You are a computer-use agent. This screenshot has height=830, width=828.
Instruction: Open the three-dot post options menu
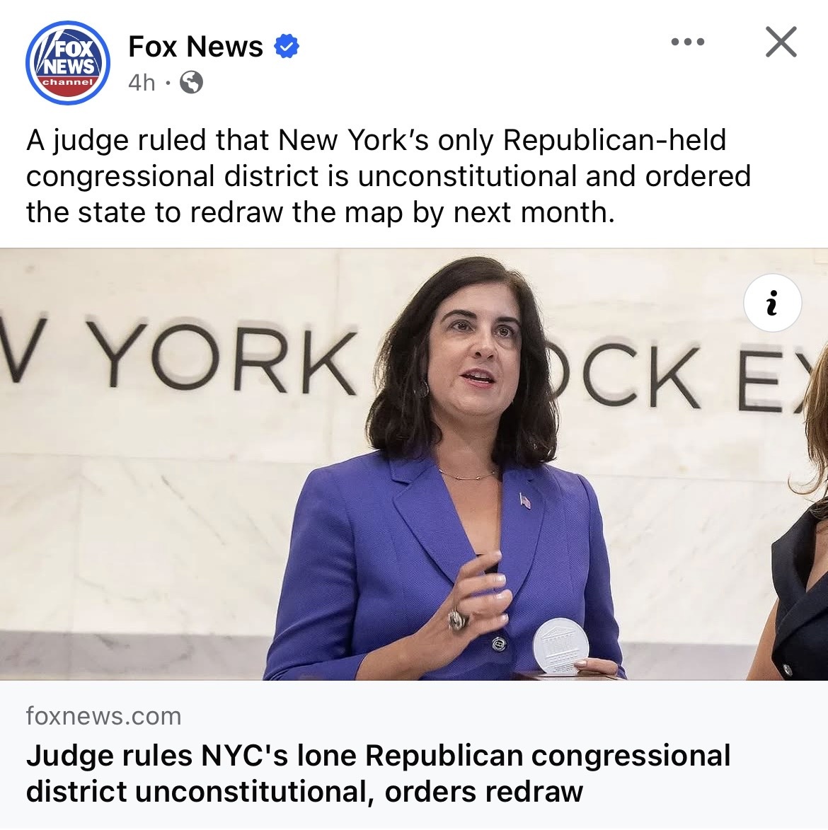tap(688, 42)
